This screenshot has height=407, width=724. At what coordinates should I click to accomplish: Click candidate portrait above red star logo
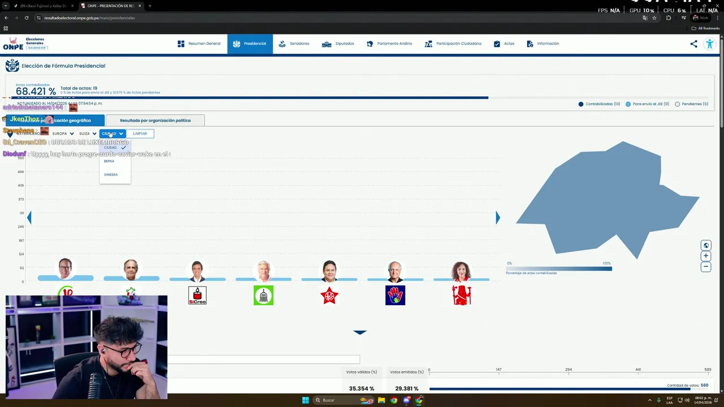[330, 271]
